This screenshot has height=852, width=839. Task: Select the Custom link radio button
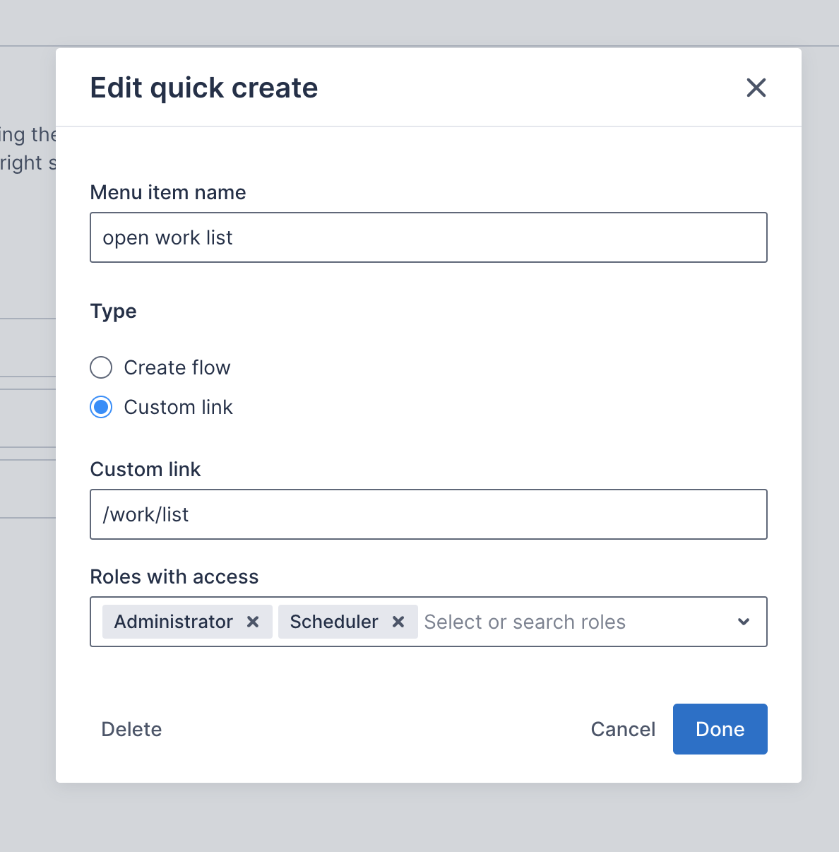click(x=101, y=407)
